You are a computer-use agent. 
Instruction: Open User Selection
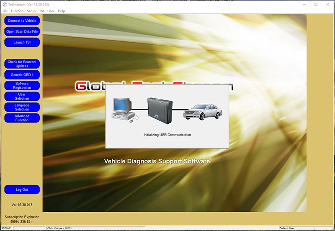pyautogui.click(x=22, y=96)
